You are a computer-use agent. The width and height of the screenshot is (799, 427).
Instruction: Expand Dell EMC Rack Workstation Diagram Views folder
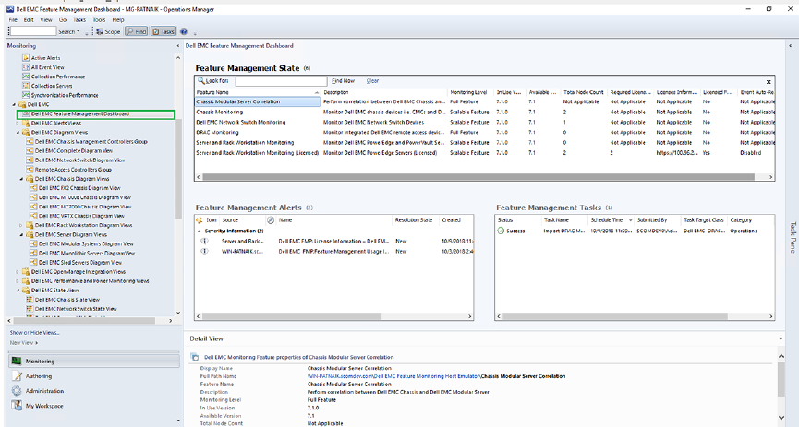pos(21,225)
